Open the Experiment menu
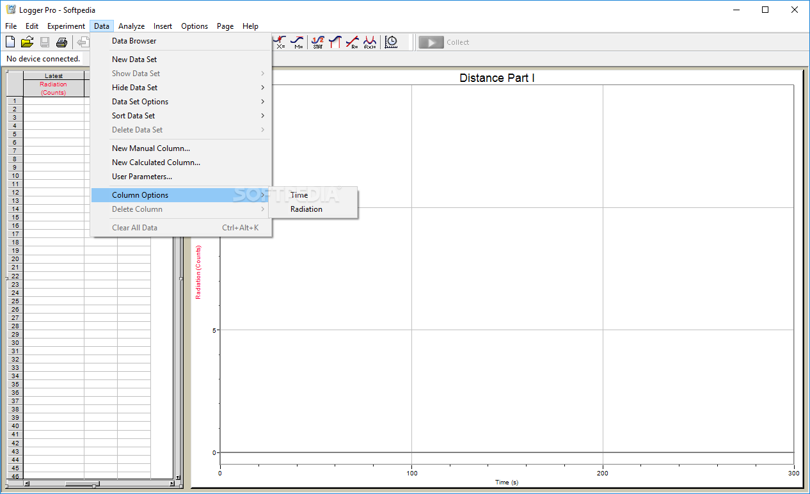Image resolution: width=810 pixels, height=494 pixels. pos(66,26)
